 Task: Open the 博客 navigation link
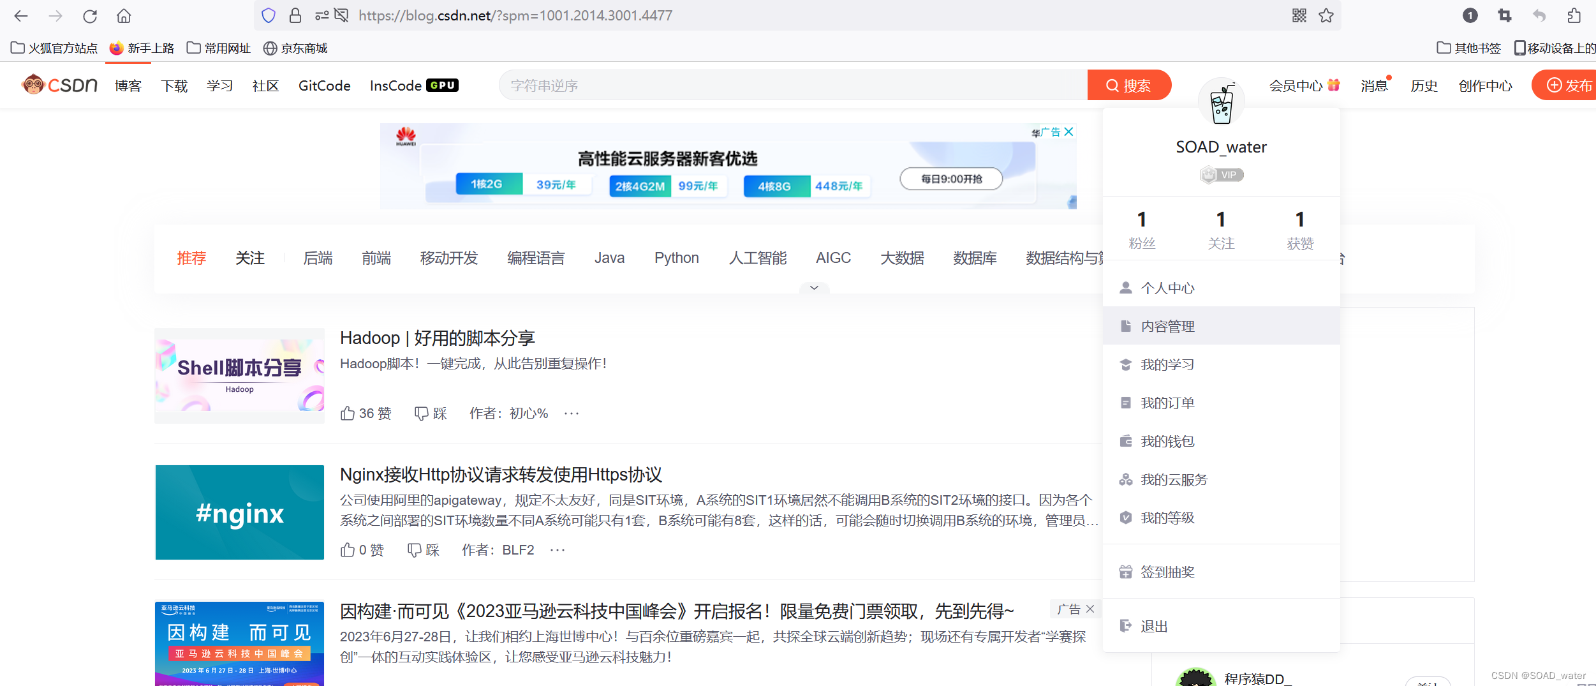(128, 86)
